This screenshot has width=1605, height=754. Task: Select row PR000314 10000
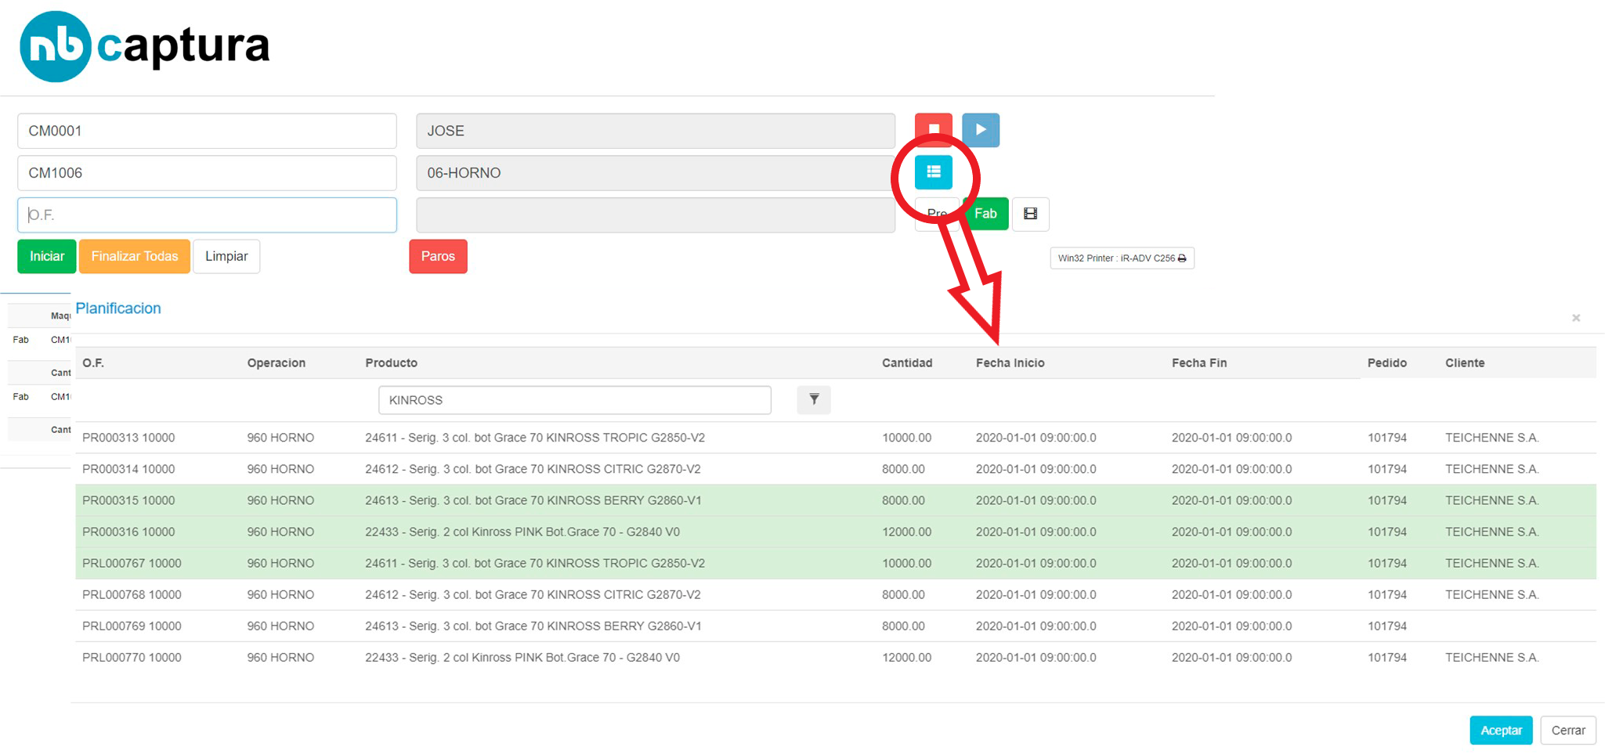click(x=836, y=469)
